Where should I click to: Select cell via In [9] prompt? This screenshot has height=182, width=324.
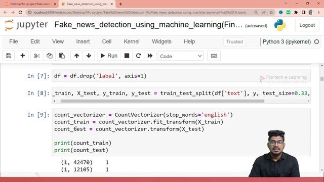pos(38,115)
